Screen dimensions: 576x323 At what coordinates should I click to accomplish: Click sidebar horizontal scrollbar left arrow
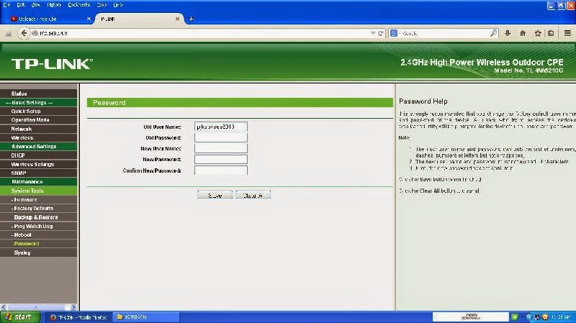[x=4, y=307]
